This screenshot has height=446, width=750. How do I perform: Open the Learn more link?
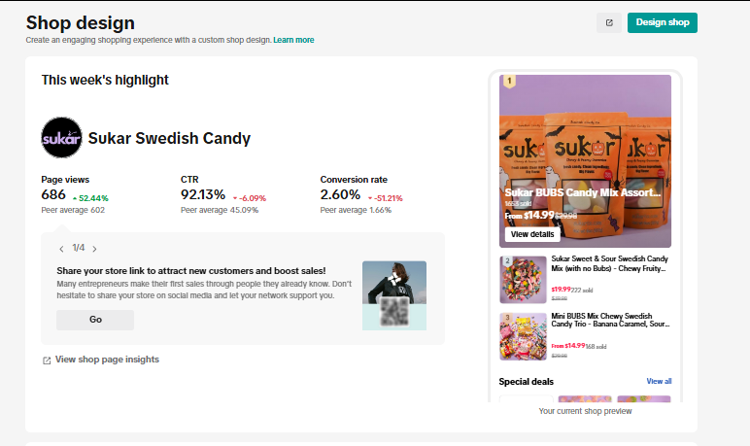293,40
